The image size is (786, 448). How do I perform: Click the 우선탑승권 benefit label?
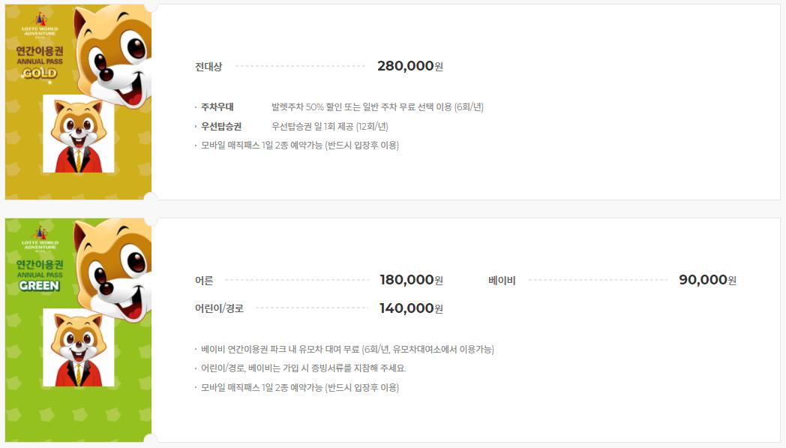coord(221,126)
